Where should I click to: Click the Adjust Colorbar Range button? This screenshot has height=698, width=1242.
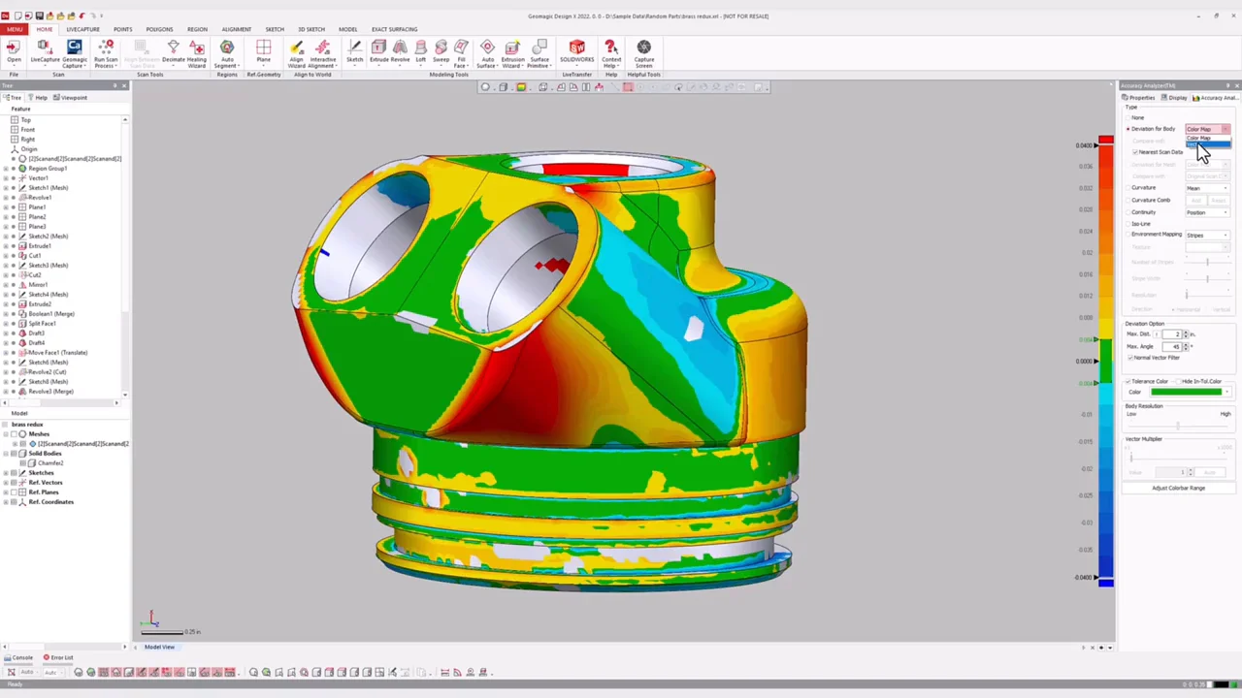pos(1178,488)
